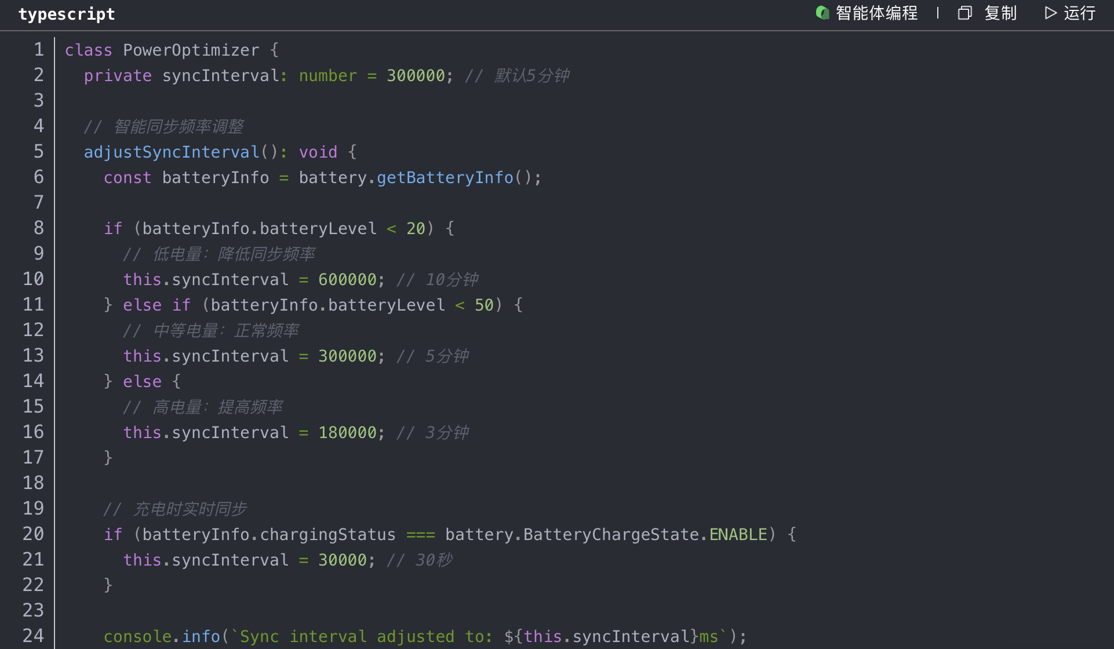Click the play triangle run icon

(1050, 13)
